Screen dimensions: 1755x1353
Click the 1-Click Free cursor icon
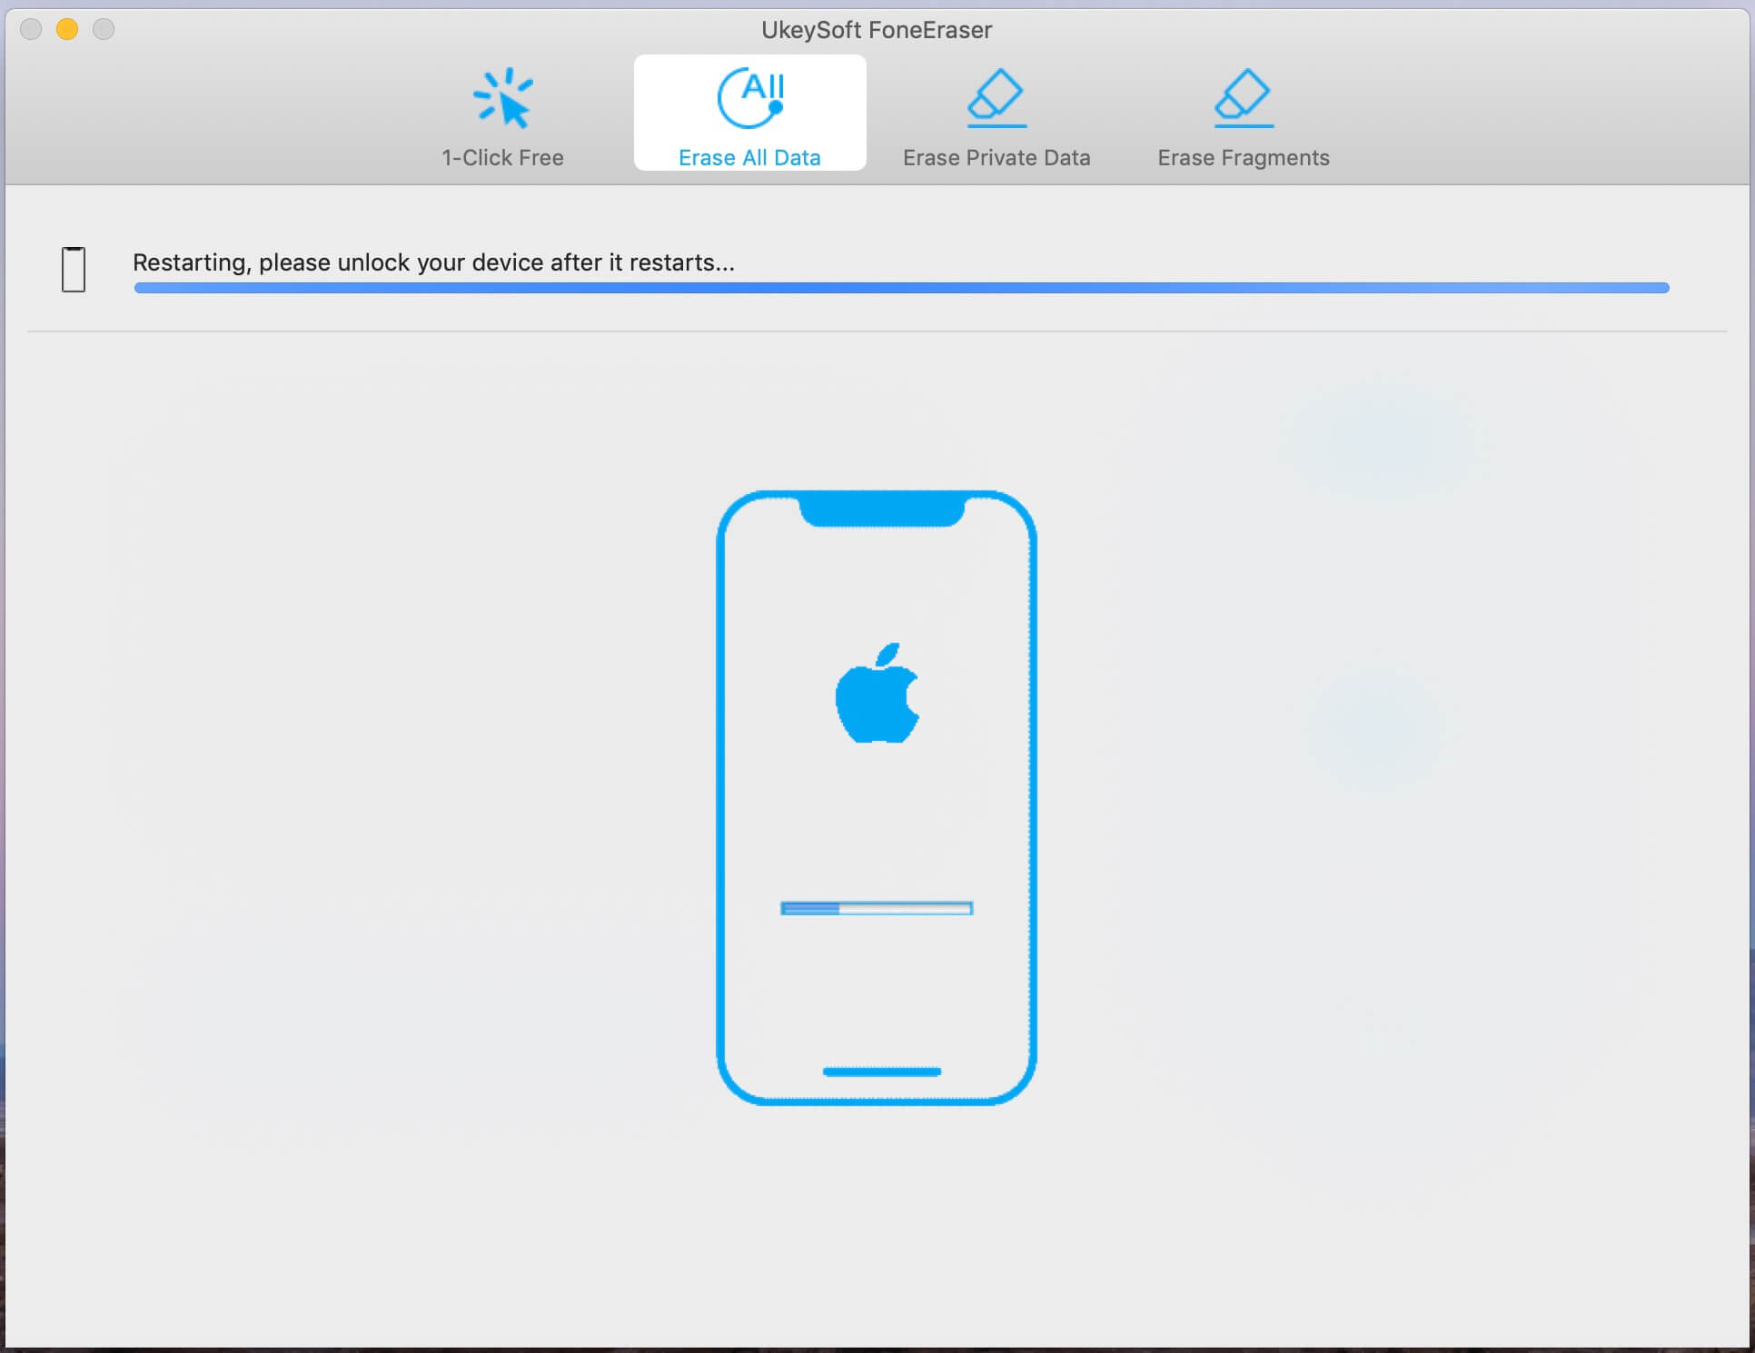pyautogui.click(x=502, y=98)
